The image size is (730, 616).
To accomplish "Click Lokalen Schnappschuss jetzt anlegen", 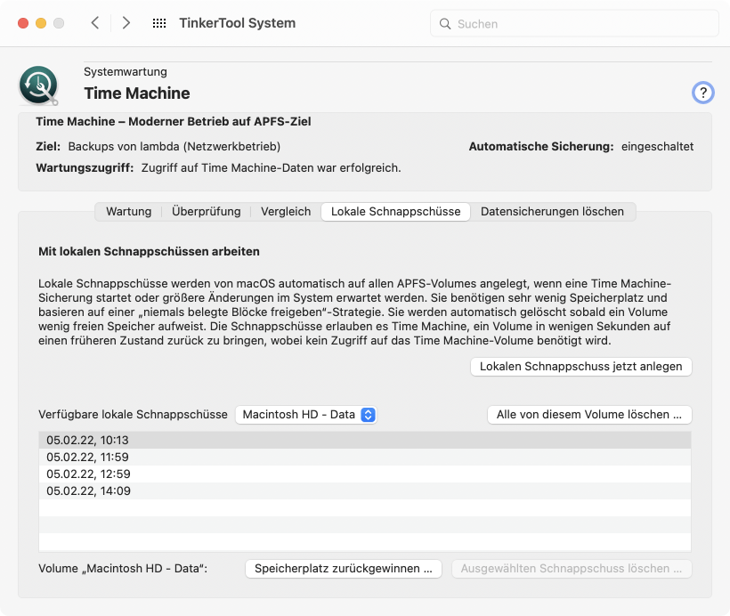I will 581,367.
